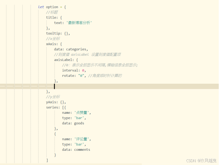Click the 'xAxis: {' line
The height and width of the screenshot is (165, 219).
54,44
